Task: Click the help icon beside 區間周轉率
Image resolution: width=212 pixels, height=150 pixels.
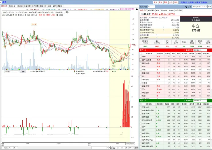Action: (x=157, y=38)
